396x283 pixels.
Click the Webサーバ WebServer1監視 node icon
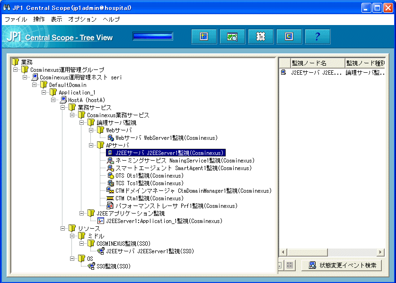111,137
